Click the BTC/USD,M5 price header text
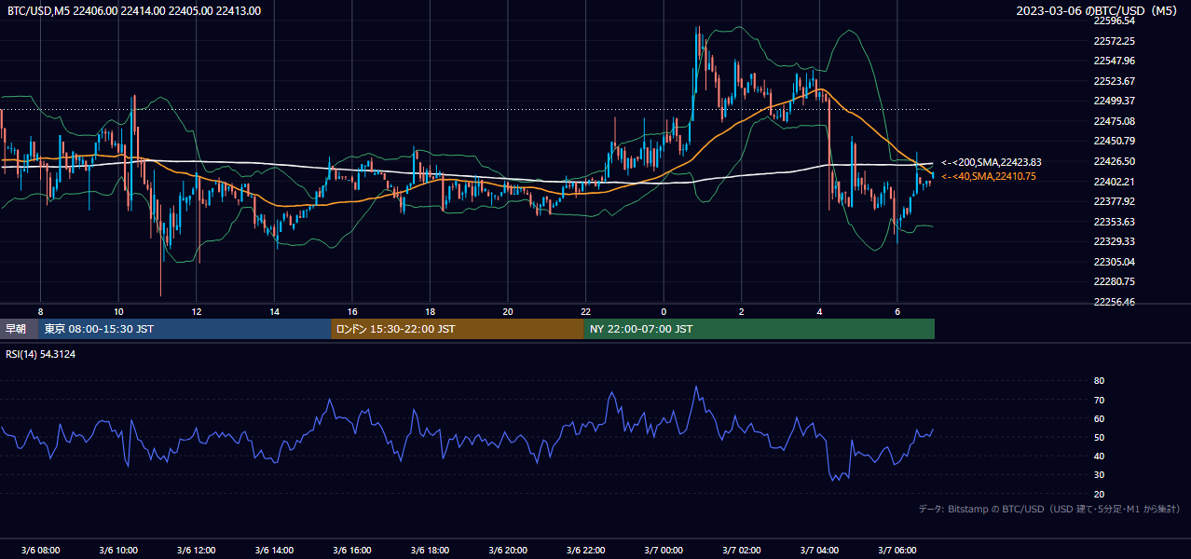The image size is (1191, 559). tap(134, 11)
